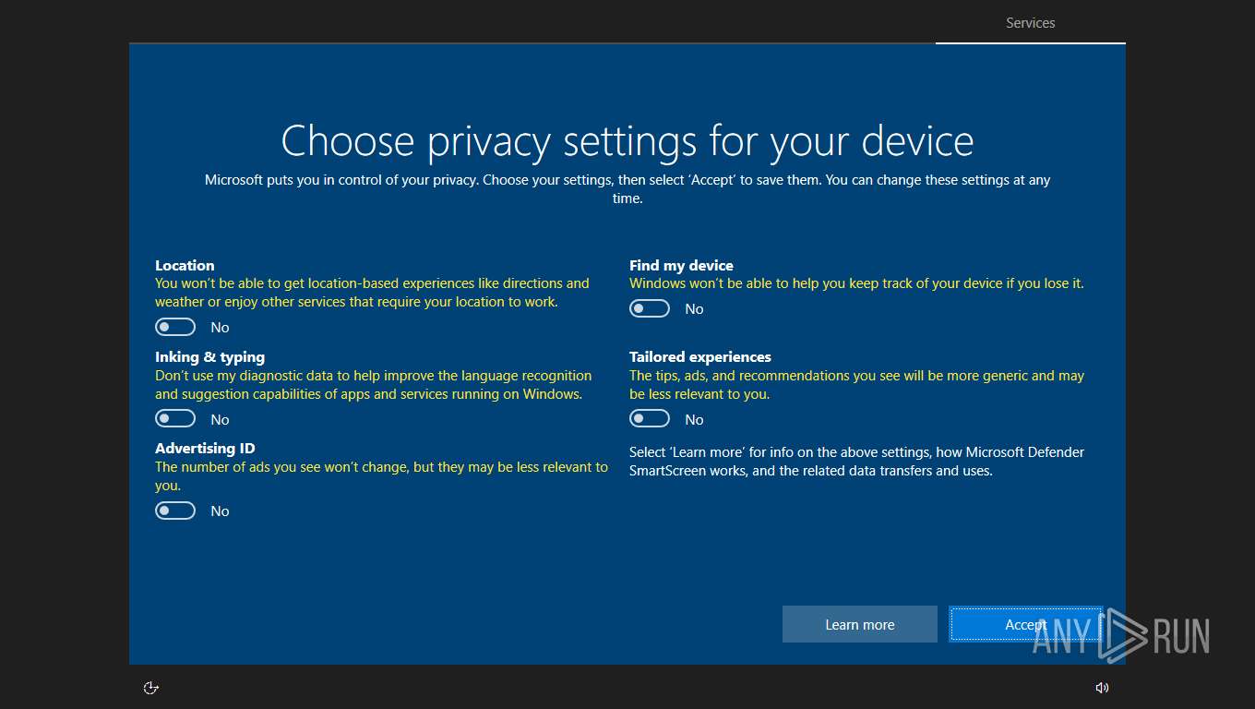
Task: Click the Tailored experiences heading
Action: [x=699, y=356]
